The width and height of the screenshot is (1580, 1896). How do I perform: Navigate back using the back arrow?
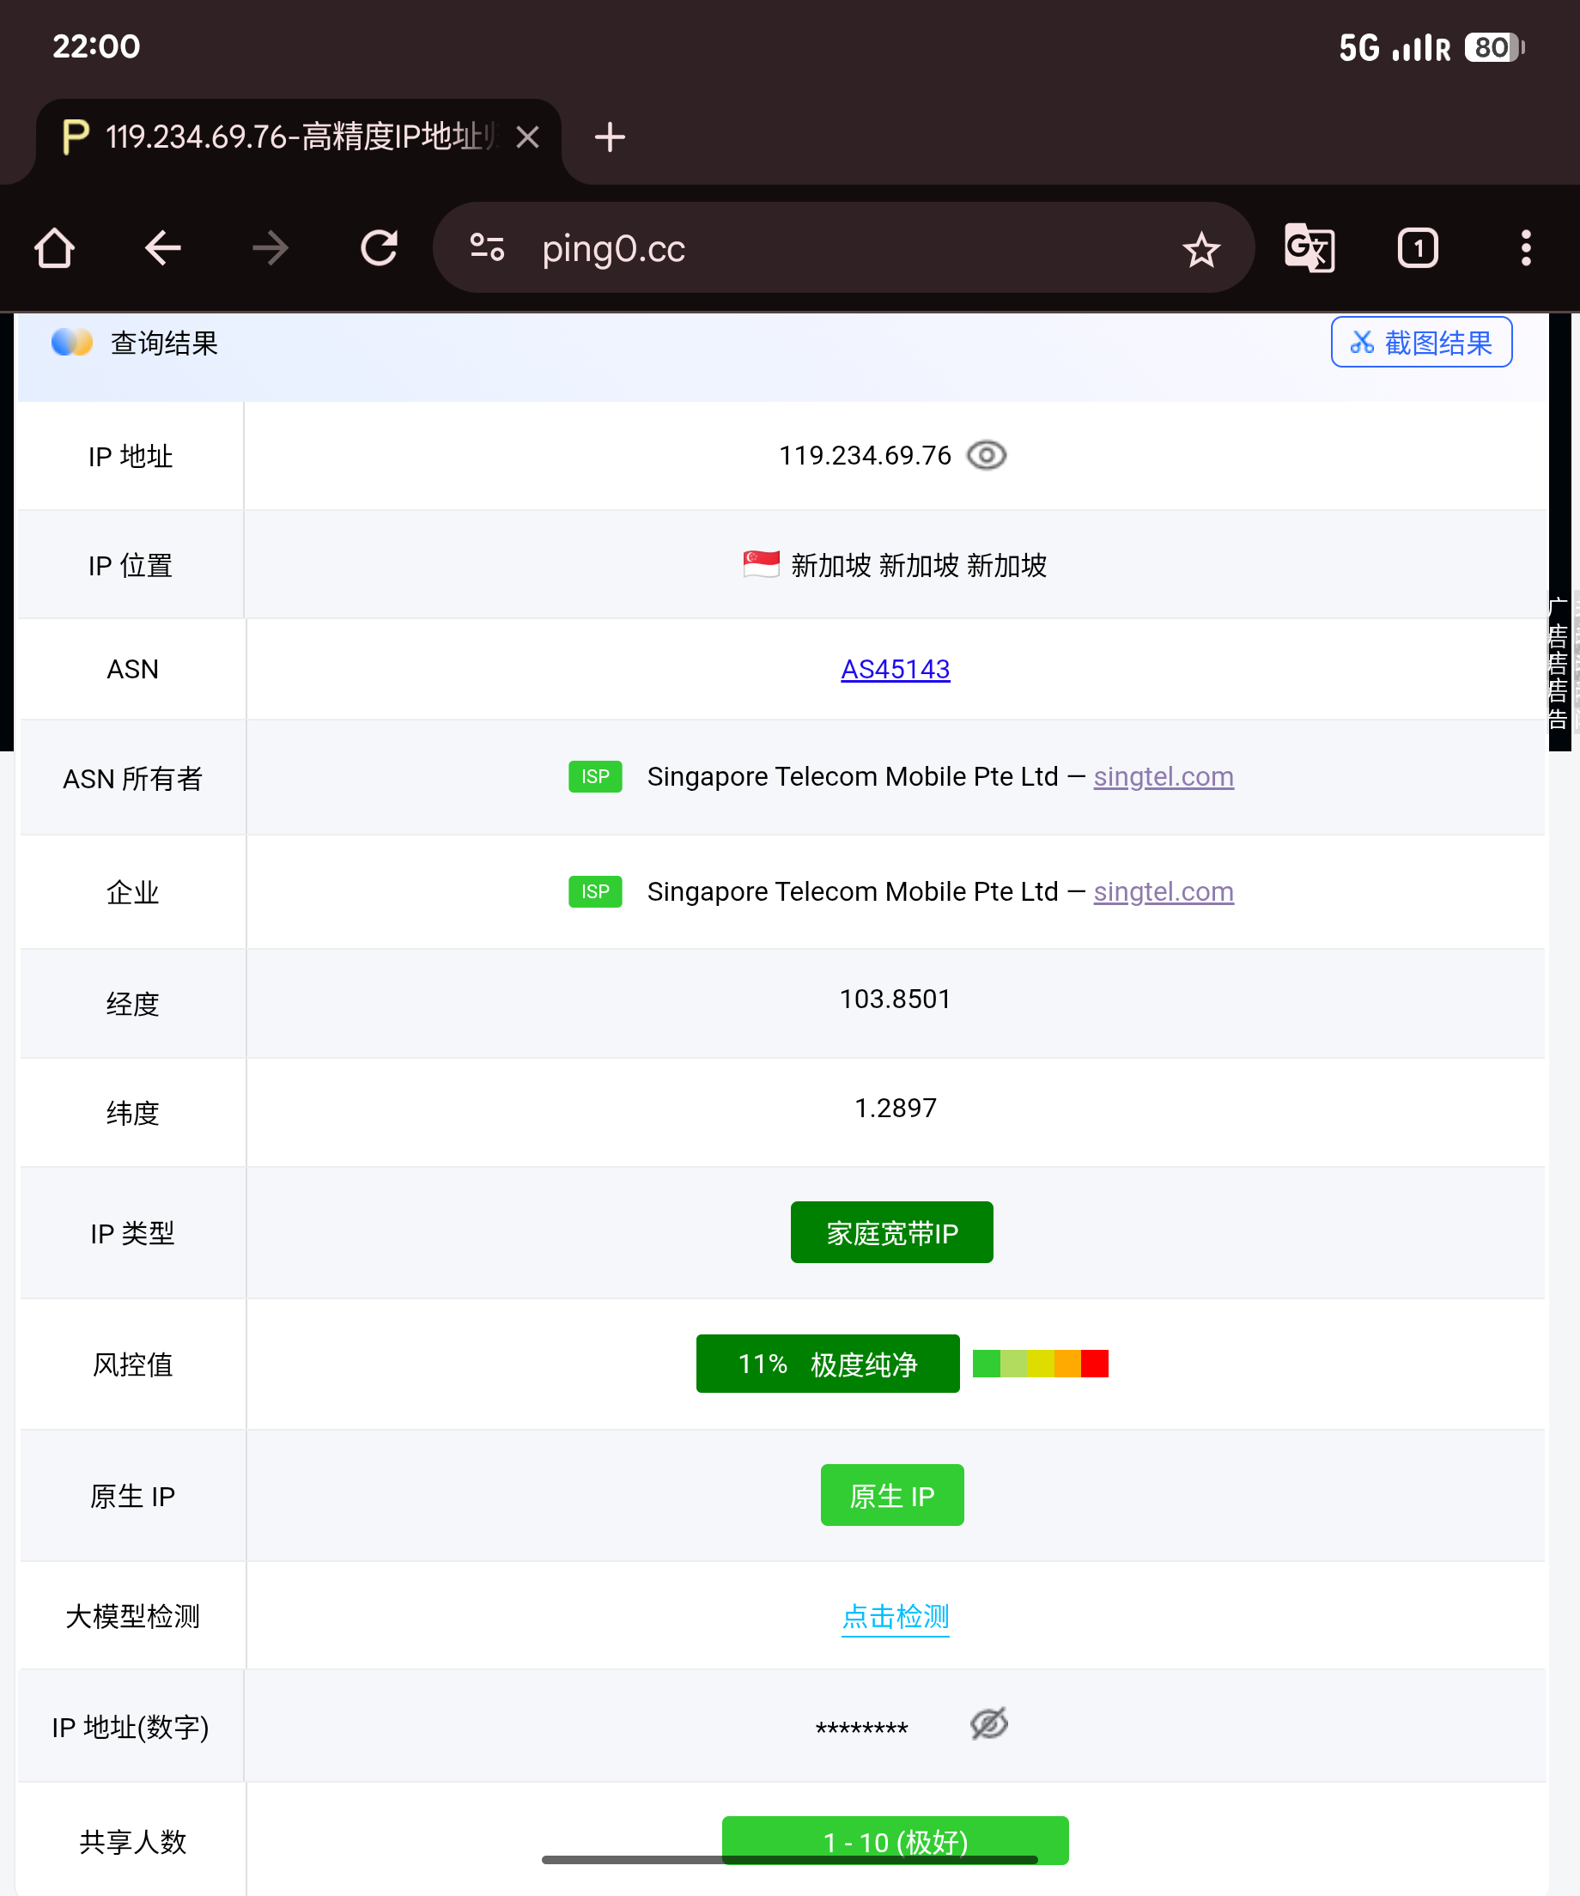(x=162, y=247)
